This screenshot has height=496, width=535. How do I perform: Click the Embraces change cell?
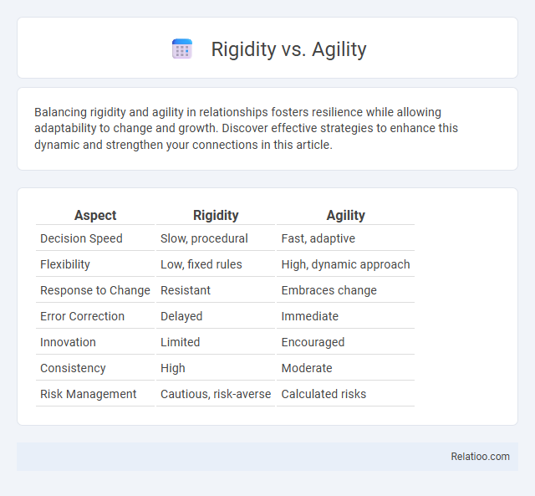pos(345,290)
